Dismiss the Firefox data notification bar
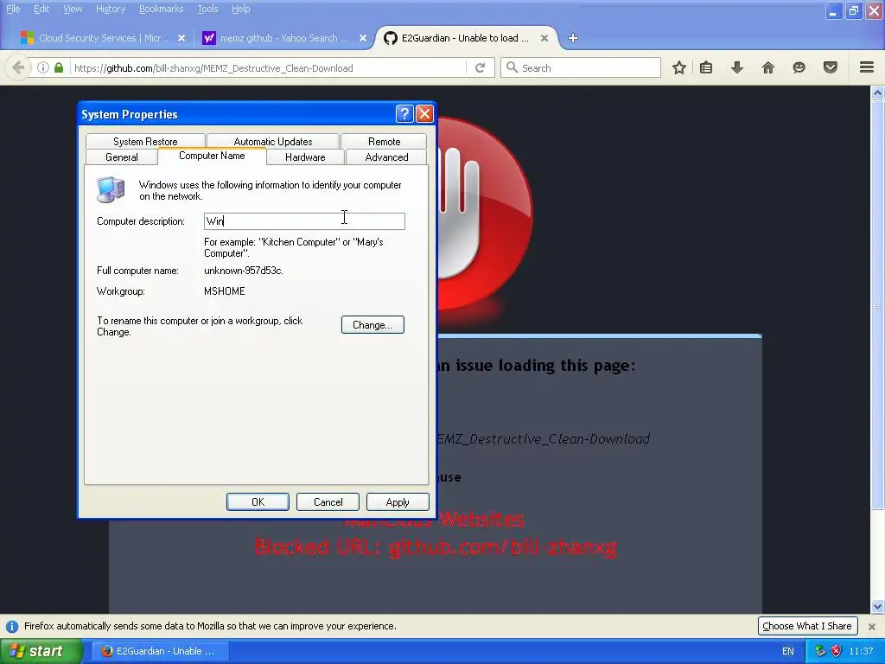 tap(872, 626)
